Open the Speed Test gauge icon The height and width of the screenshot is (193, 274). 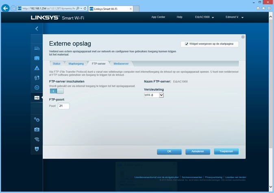point(37,87)
